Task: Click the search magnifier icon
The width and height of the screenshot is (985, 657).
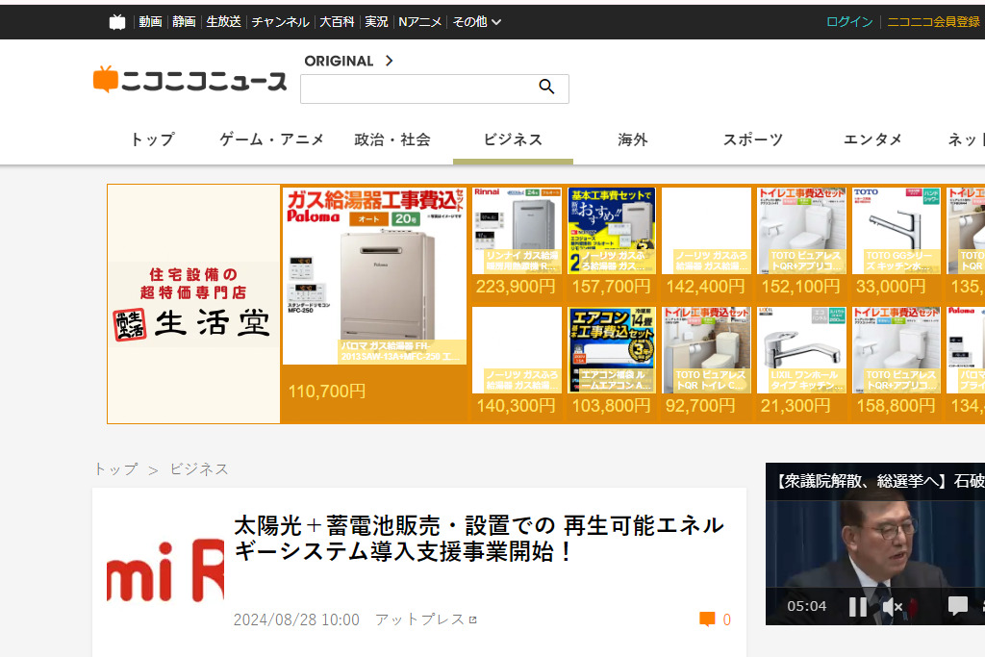Action: pos(546,87)
